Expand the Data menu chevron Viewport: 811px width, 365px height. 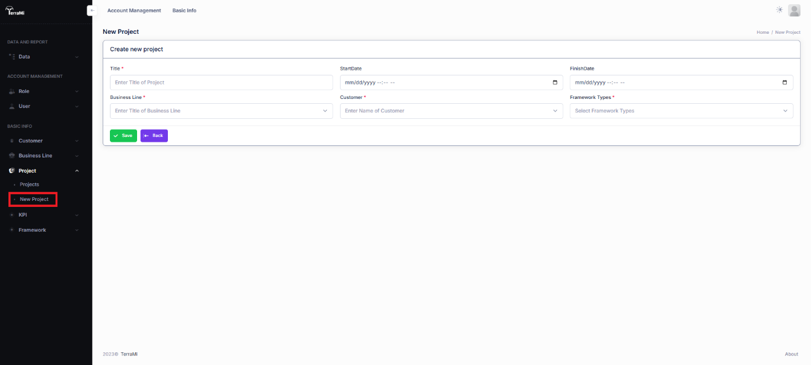pyautogui.click(x=77, y=57)
